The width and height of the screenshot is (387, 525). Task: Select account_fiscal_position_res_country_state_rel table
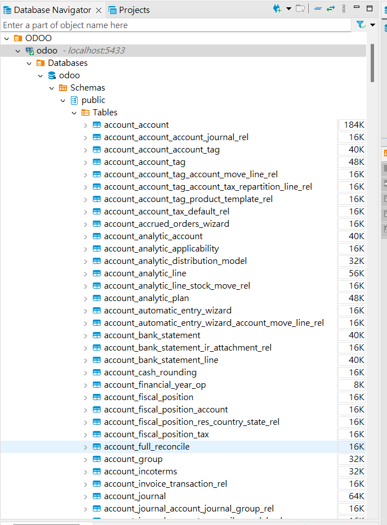click(x=191, y=422)
